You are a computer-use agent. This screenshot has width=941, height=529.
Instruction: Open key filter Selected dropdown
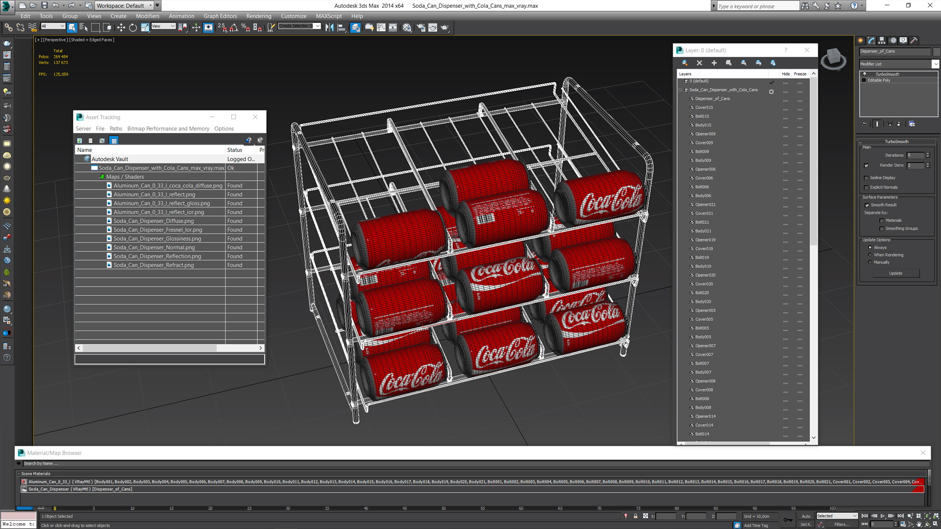coord(837,516)
